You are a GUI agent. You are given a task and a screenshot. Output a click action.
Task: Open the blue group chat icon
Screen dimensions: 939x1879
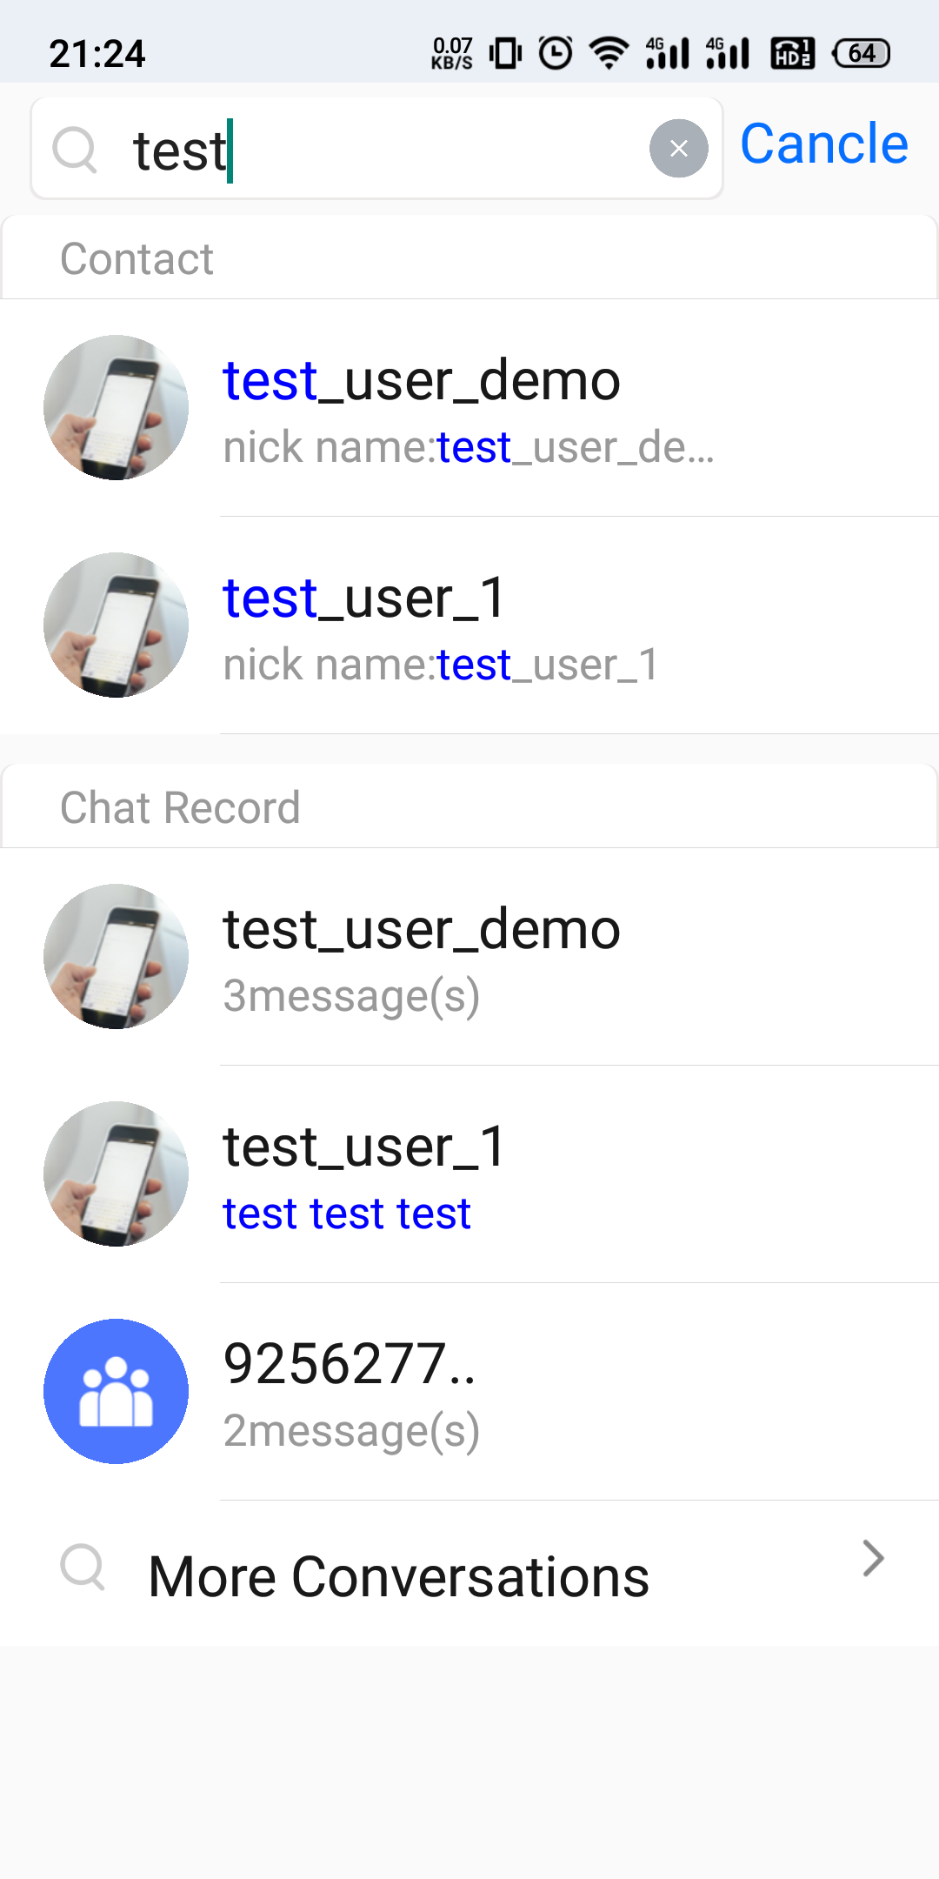(116, 1391)
